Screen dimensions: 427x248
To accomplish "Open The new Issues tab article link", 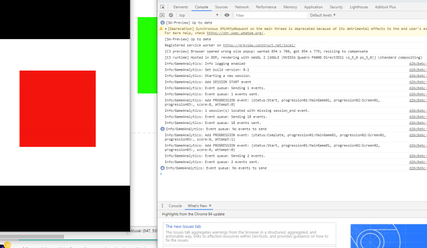I will point(183,227).
